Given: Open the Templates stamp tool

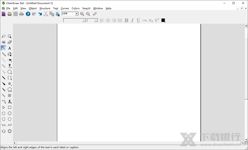Looking at the screenshot, I should pyautogui.click(x=10, y=101).
